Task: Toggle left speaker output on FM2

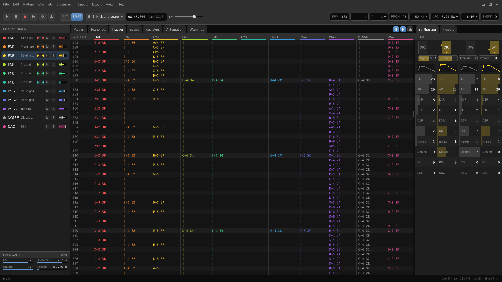Action: (38, 47)
